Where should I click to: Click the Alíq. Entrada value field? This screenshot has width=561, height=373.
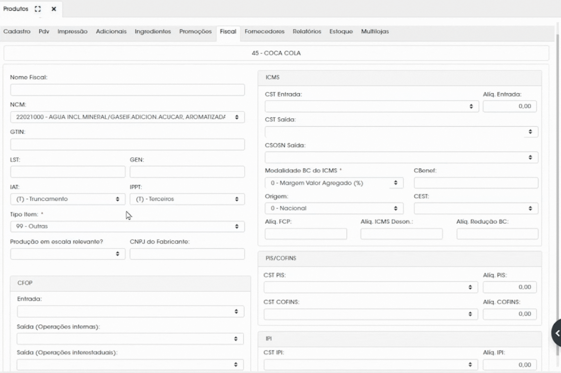click(510, 106)
